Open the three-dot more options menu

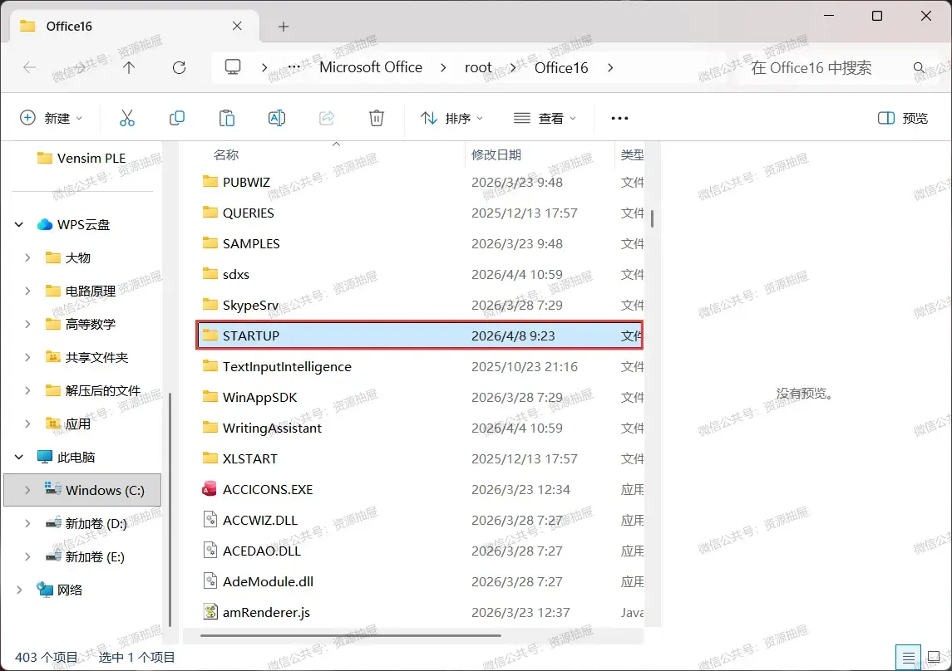[x=619, y=118]
